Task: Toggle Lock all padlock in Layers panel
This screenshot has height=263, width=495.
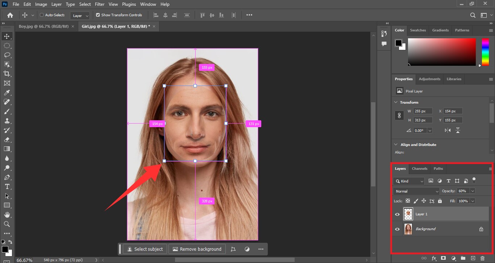Action: (440, 201)
